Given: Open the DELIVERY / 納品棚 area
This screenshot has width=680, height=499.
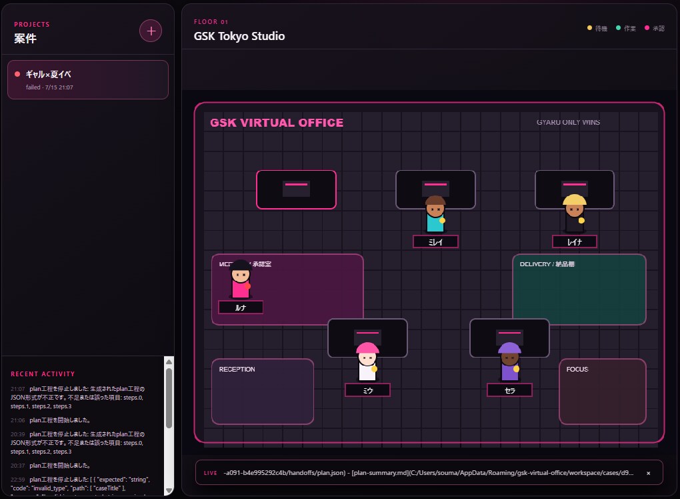Looking at the screenshot, I should pyautogui.click(x=579, y=290).
